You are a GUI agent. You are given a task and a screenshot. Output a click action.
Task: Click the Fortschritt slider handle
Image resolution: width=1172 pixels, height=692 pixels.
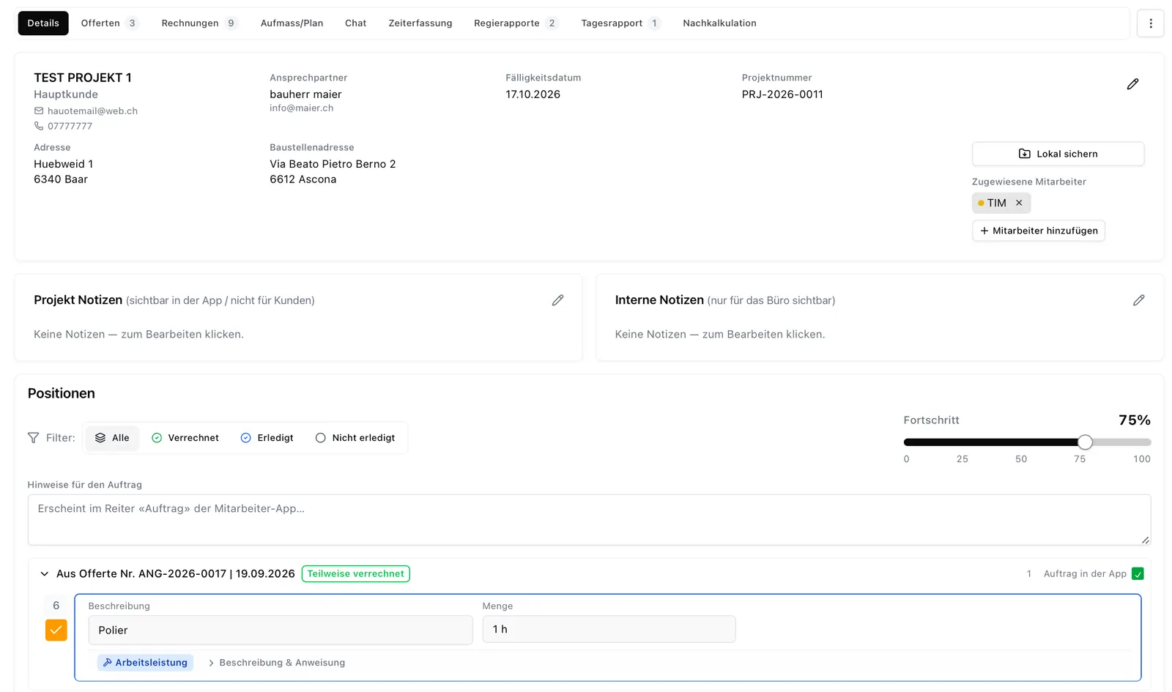point(1085,442)
